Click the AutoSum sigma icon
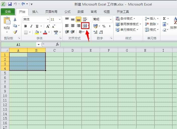Viewport: 177px width, 129px height. pyautogui.click(x=164, y=19)
